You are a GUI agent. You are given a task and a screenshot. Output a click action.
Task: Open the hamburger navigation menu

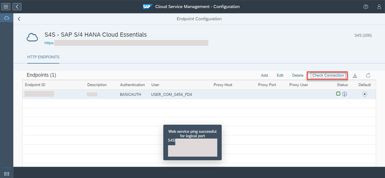[6, 6]
